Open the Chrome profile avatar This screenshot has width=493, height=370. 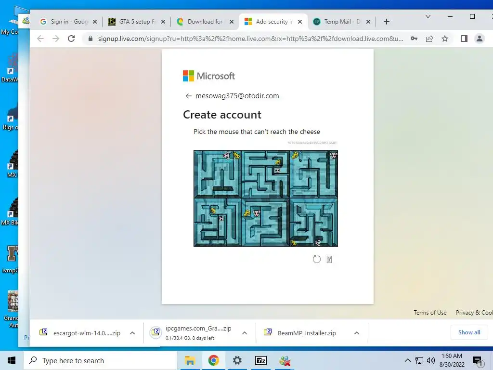click(479, 39)
